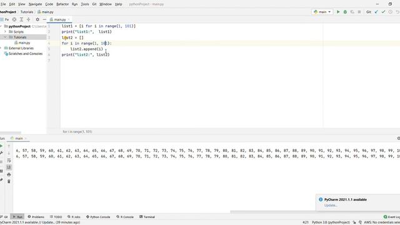The width and height of the screenshot is (400, 225).
Task: Click AWS: No credentials status widget
Action: click(382, 222)
